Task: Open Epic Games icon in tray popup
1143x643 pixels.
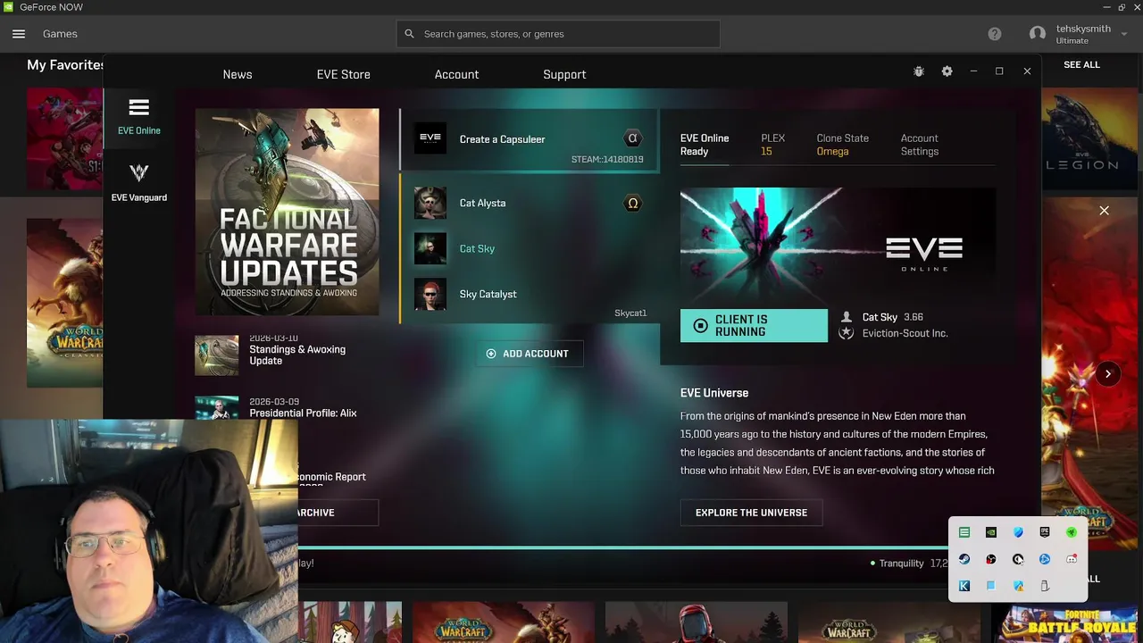Action: [1045, 532]
